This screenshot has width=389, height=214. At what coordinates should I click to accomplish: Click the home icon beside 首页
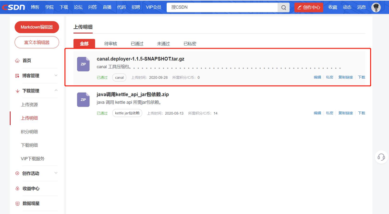[x=17, y=60]
